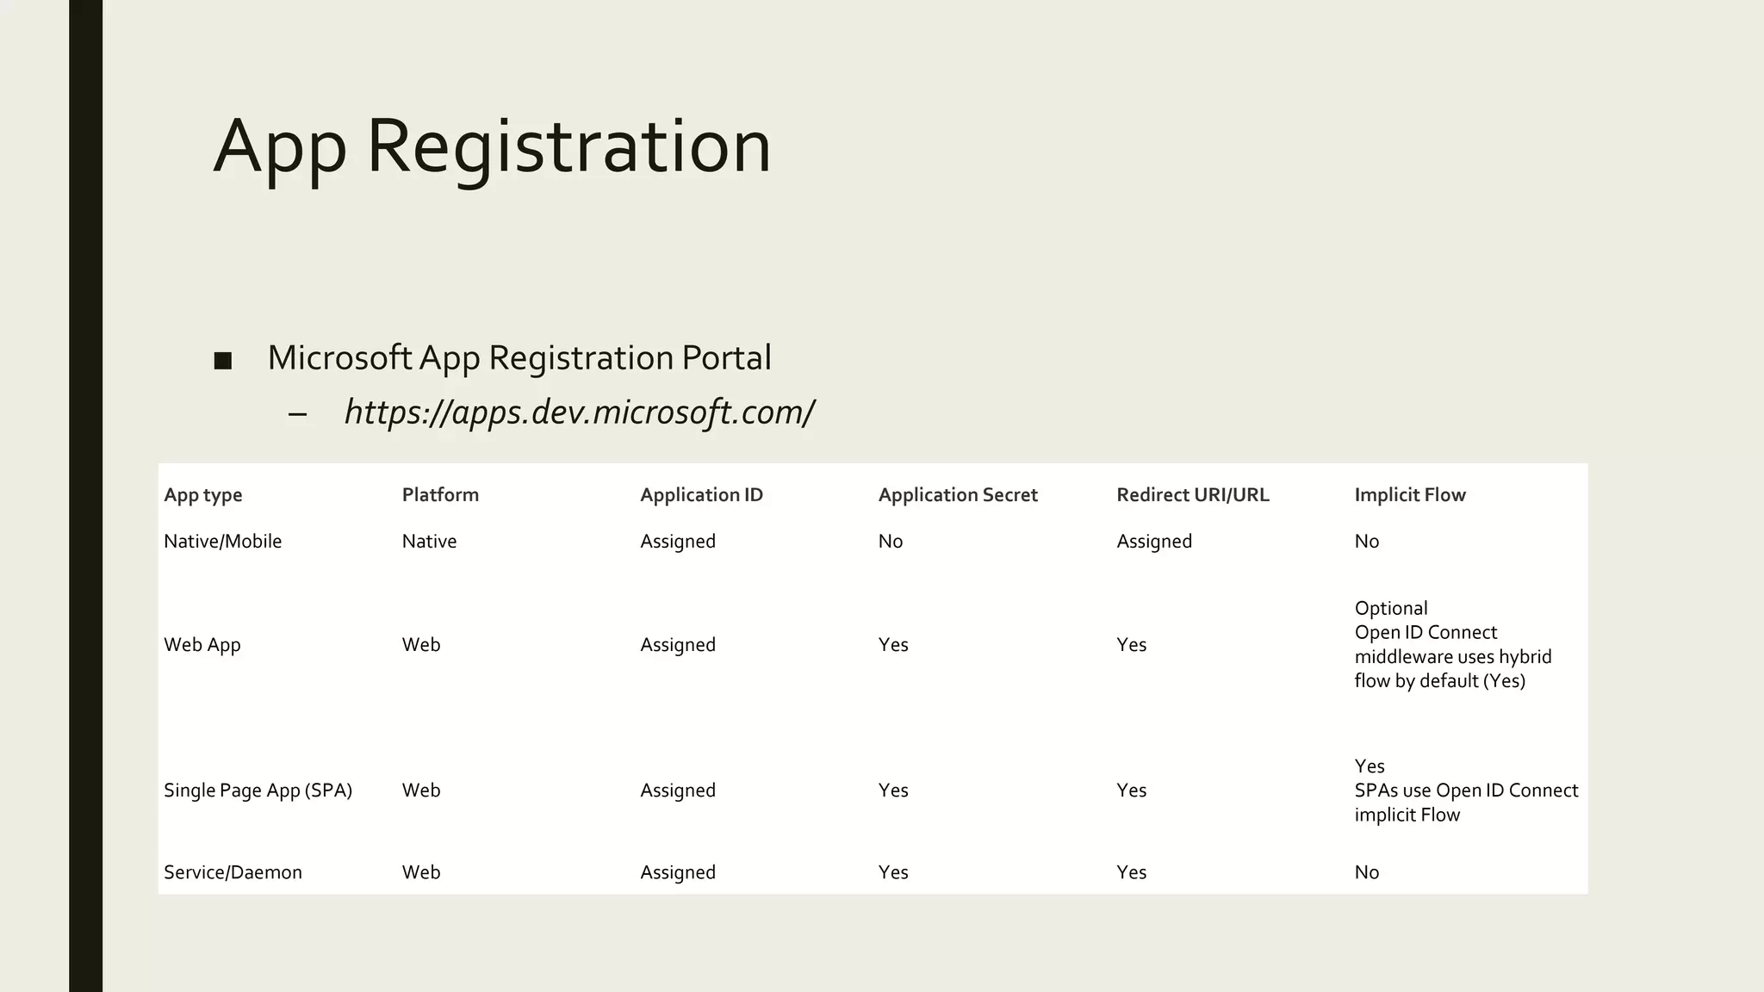
Task: Click the App type column header
Action: pos(203,495)
